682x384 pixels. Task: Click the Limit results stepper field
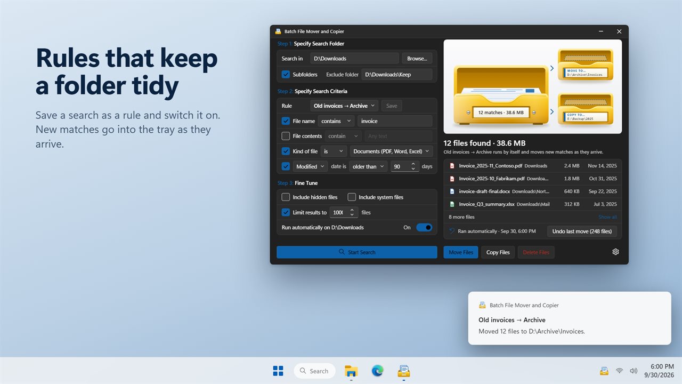(344, 212)
